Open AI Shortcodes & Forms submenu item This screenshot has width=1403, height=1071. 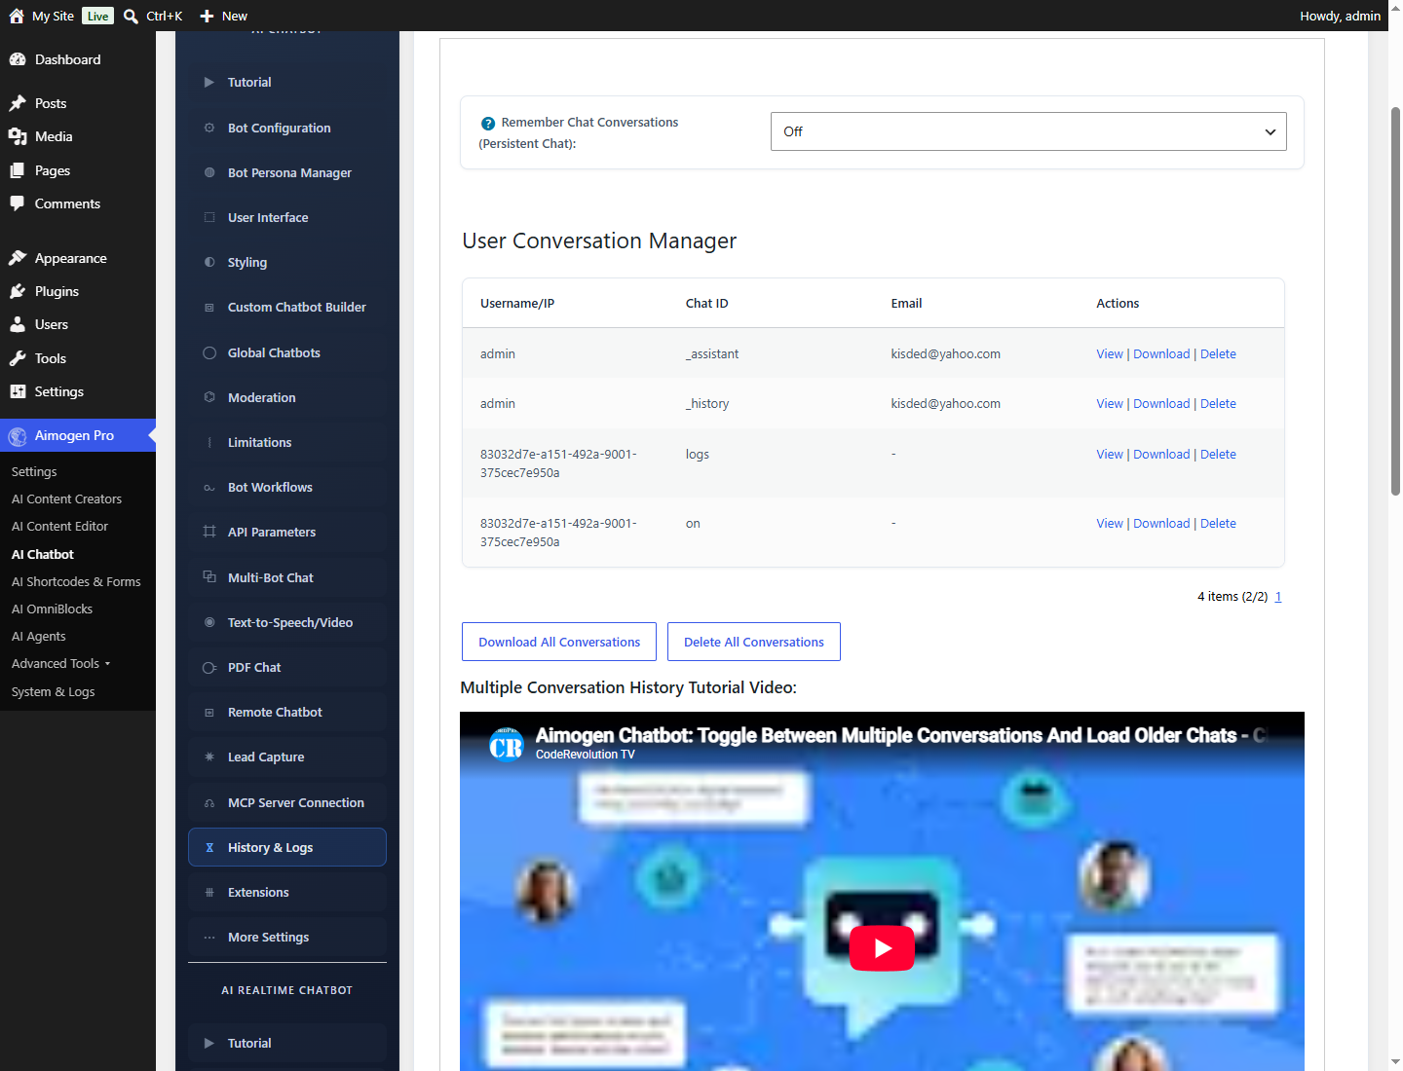[x=76, y=581]
